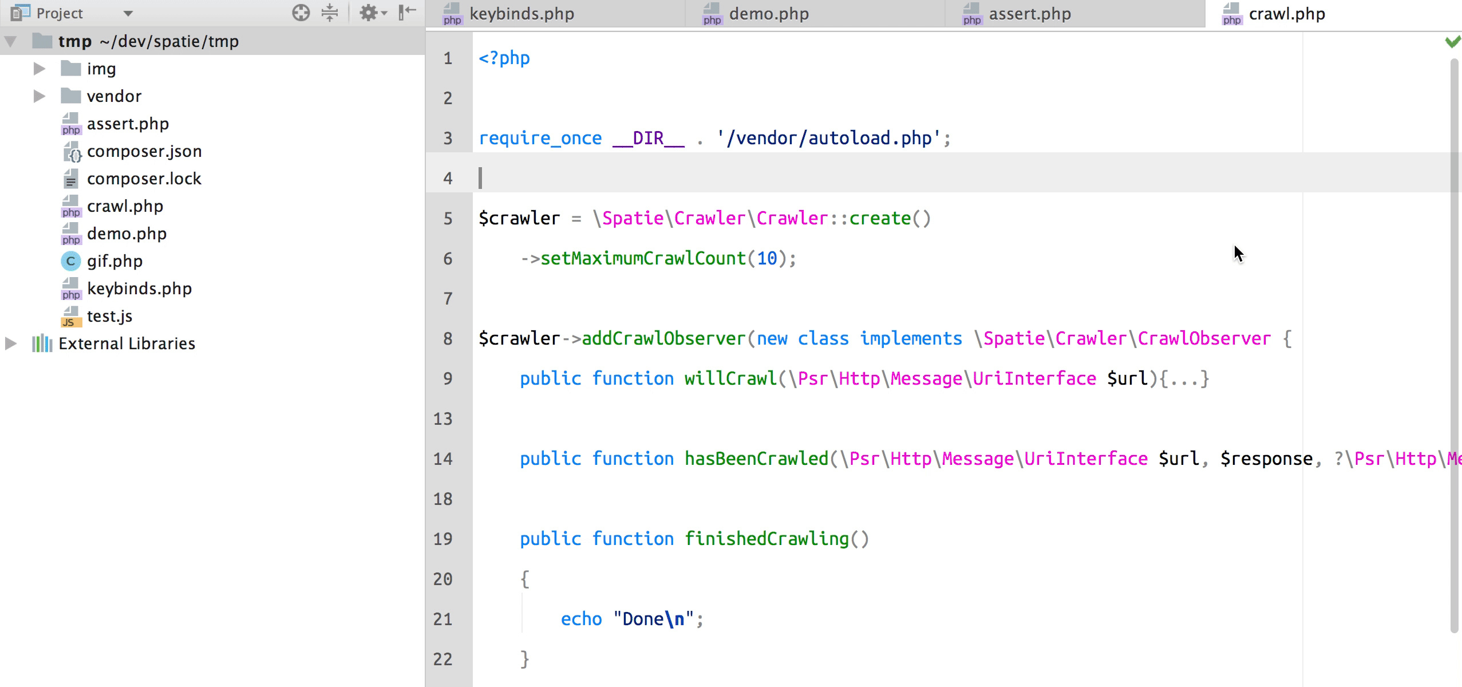This screenshot has height=687, width=1462.
Task: Click the External Libraries icon
Action: point(42,343)
